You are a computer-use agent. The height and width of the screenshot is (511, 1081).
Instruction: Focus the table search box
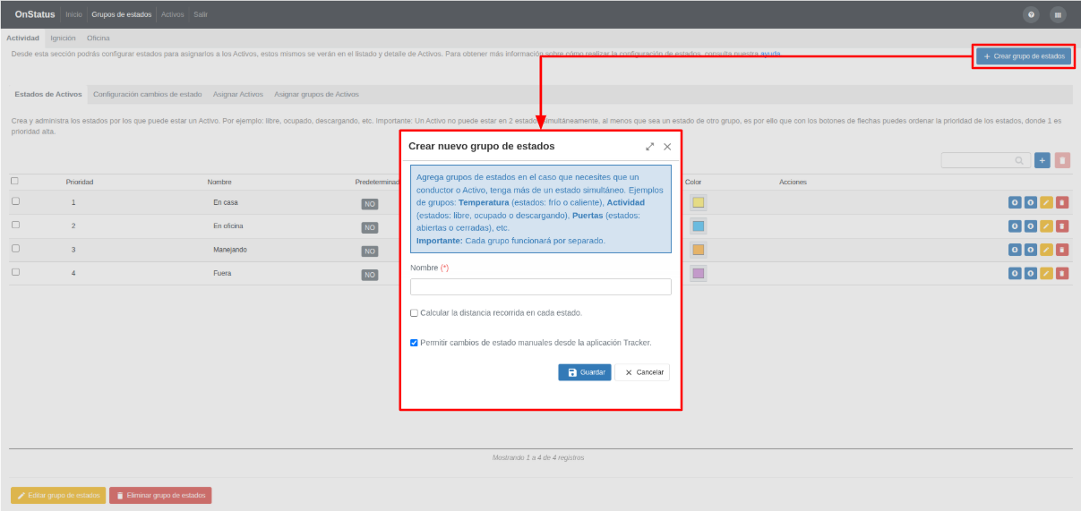click(x=986, y=160)
